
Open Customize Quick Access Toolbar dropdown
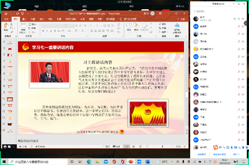(27, 14)
